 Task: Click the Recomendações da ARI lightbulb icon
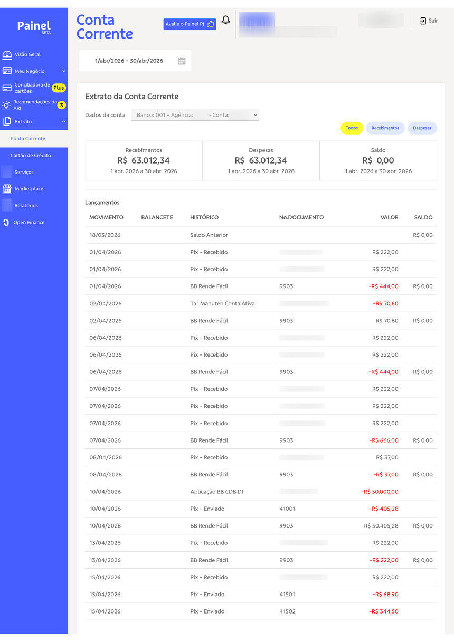[6, 105]
